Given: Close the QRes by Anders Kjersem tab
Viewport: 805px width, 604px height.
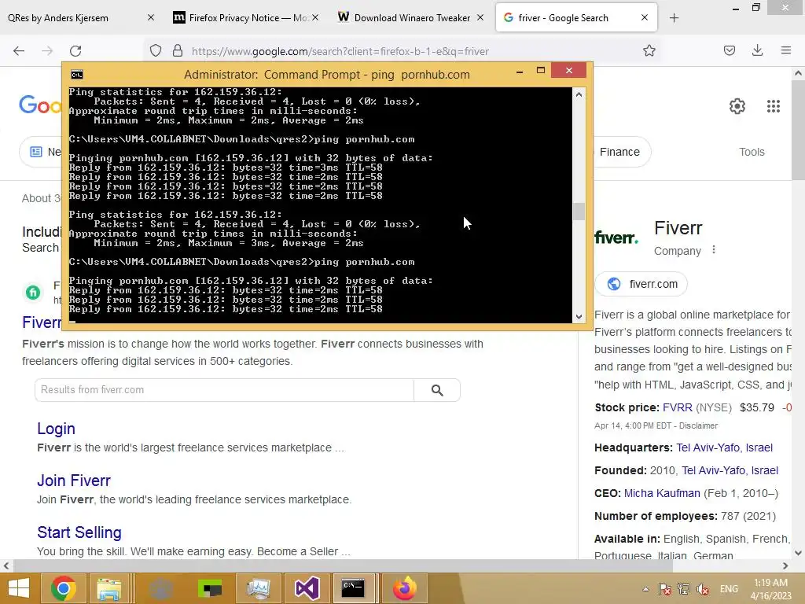Looking at the screenshot, I should click(151, 17).
